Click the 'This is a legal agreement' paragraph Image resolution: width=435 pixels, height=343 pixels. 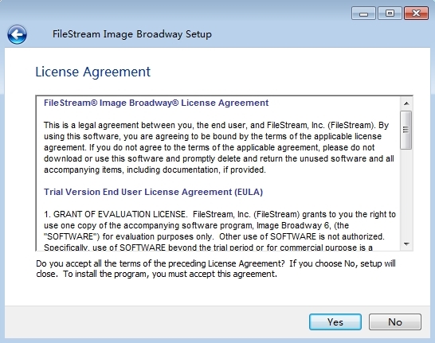pos(219,147)
